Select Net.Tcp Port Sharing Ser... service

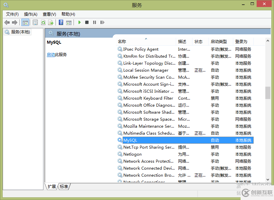pos(185,147)
